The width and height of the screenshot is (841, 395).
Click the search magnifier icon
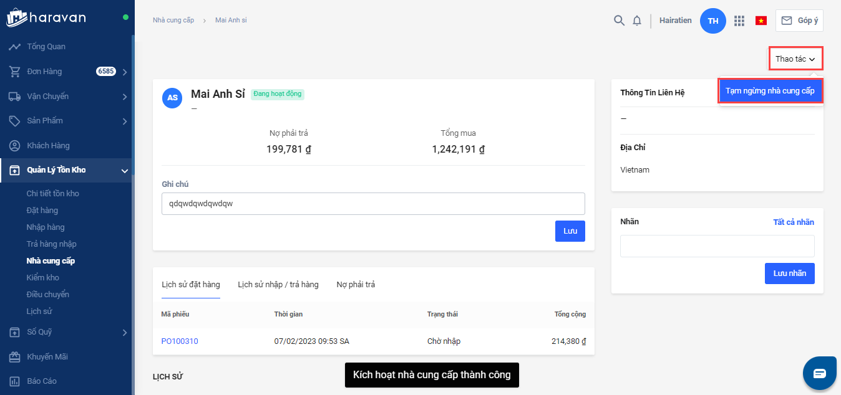[x=619, y=21]
